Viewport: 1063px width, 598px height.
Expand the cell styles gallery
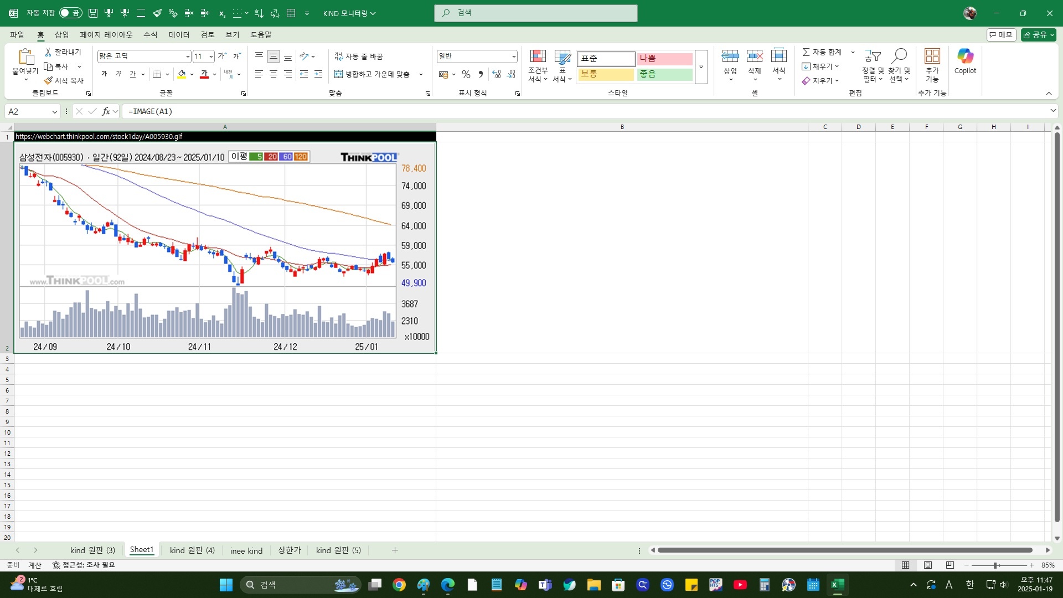pyautogui.click(x=701, y=67)
